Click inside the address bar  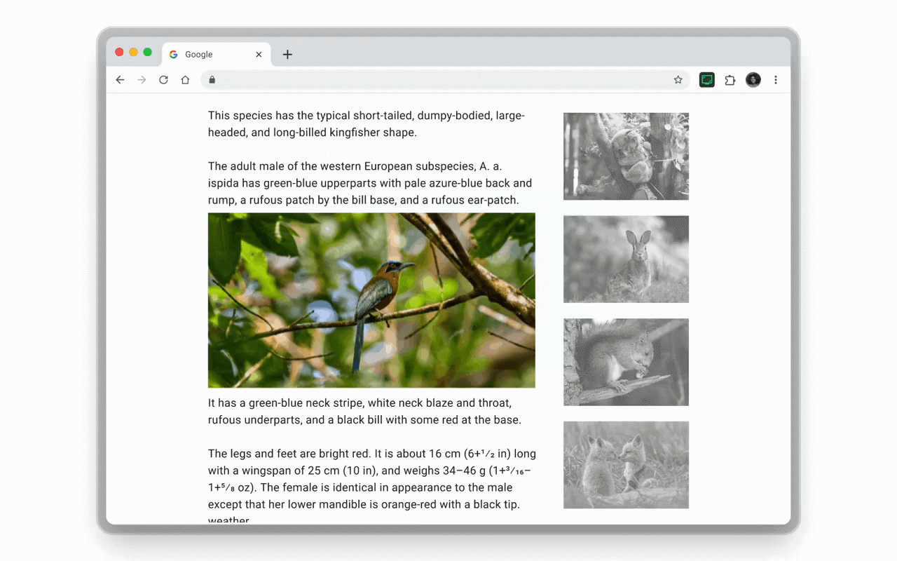pos(441,79)
